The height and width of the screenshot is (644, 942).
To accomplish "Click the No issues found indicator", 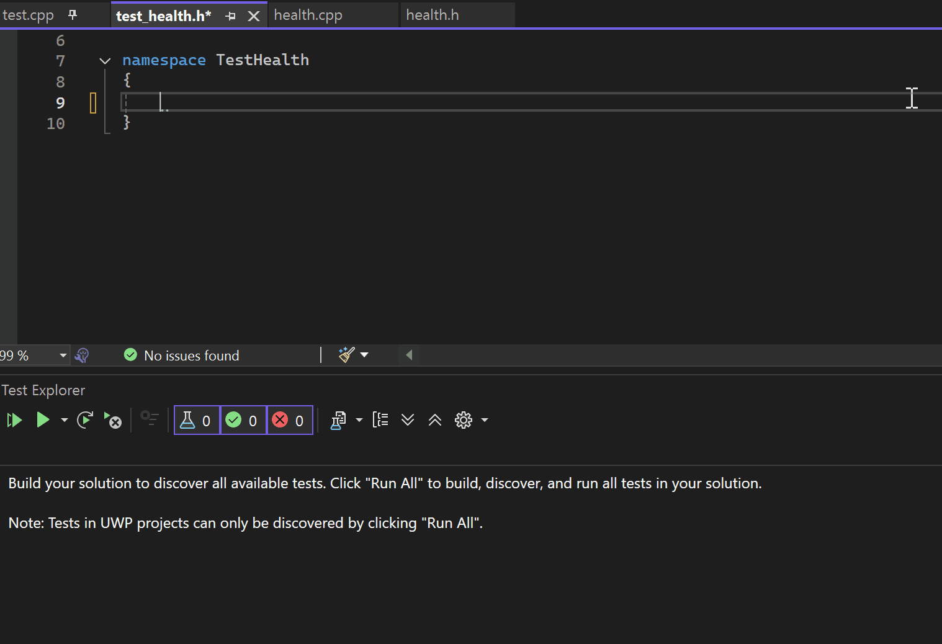I will click(x=181, y=355).
